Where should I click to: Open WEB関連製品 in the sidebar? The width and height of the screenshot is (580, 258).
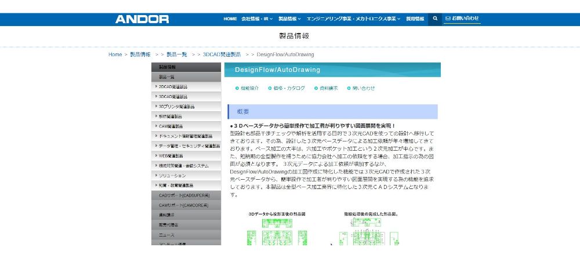coord(171,155)
